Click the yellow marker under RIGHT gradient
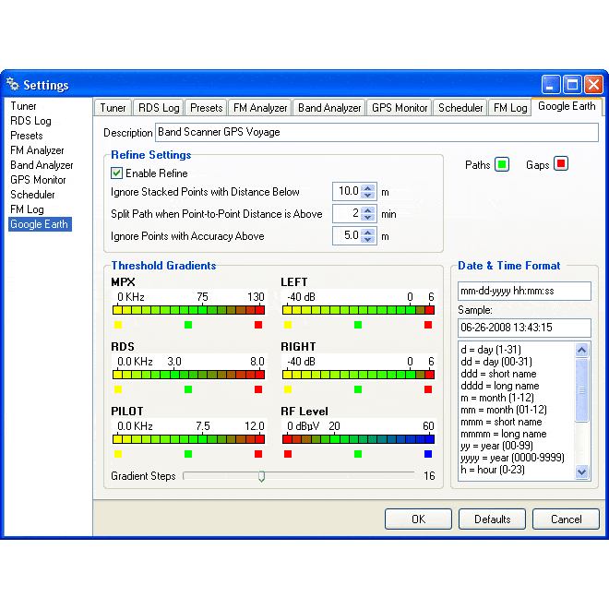 coord(288,389)
